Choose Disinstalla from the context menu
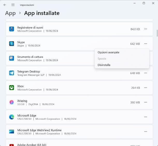Screen dimensions: 158x146 (x=122, y=65)
